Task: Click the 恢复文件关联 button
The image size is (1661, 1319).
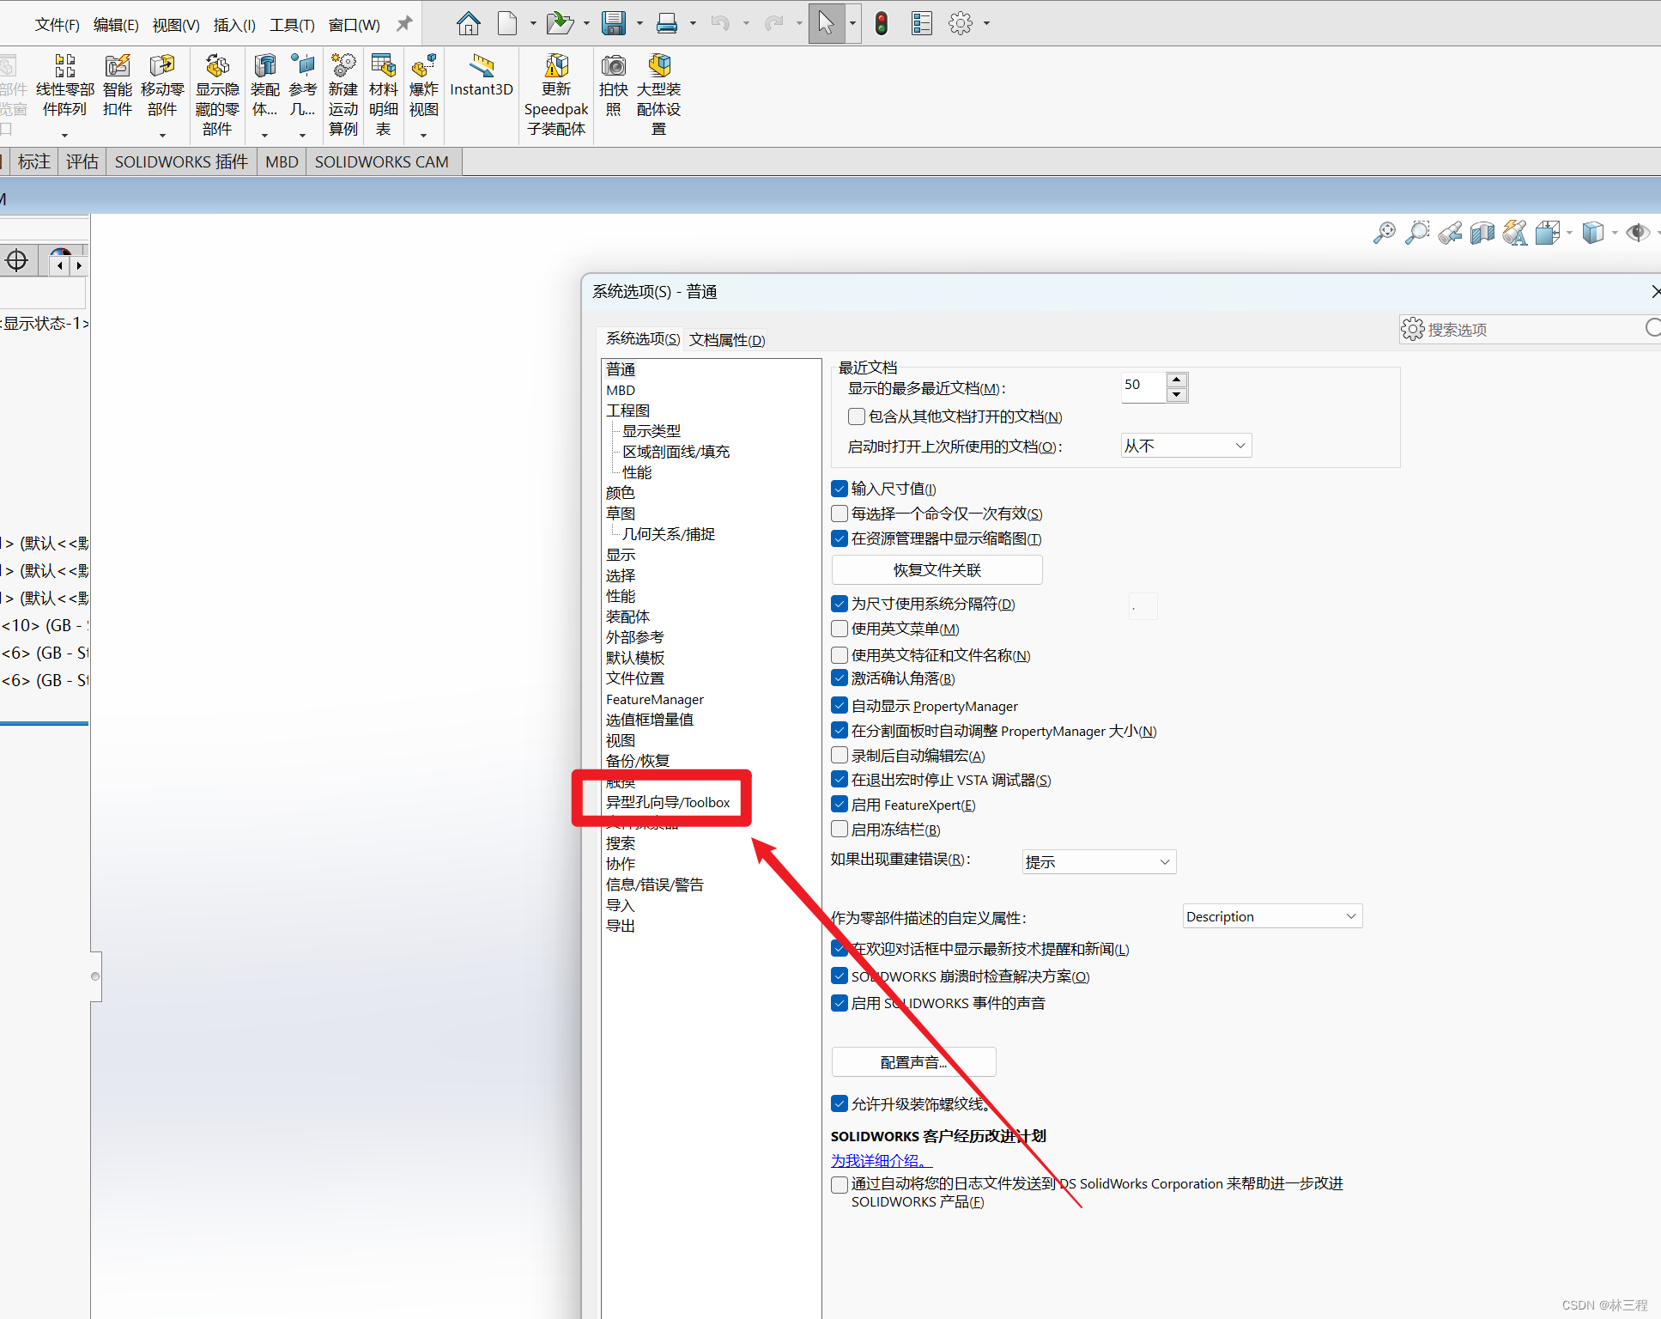Action: pyautogui.click(x=937, y=570)
